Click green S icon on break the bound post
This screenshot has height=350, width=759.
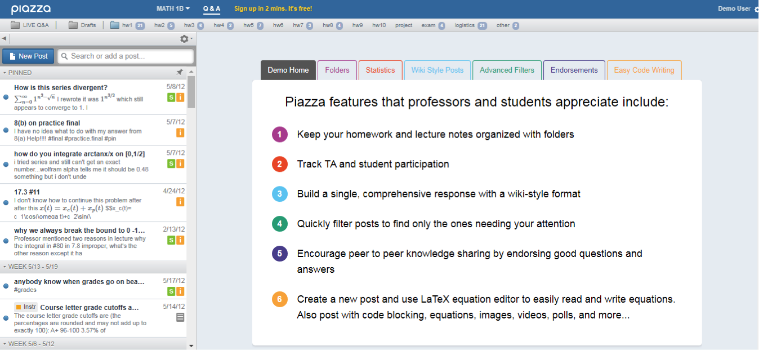(171, 241)
